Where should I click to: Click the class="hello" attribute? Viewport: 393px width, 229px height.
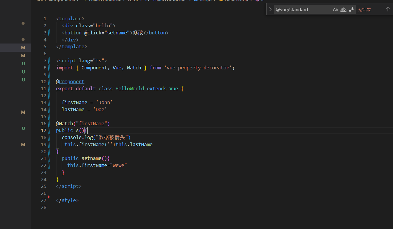click(94, 26)
